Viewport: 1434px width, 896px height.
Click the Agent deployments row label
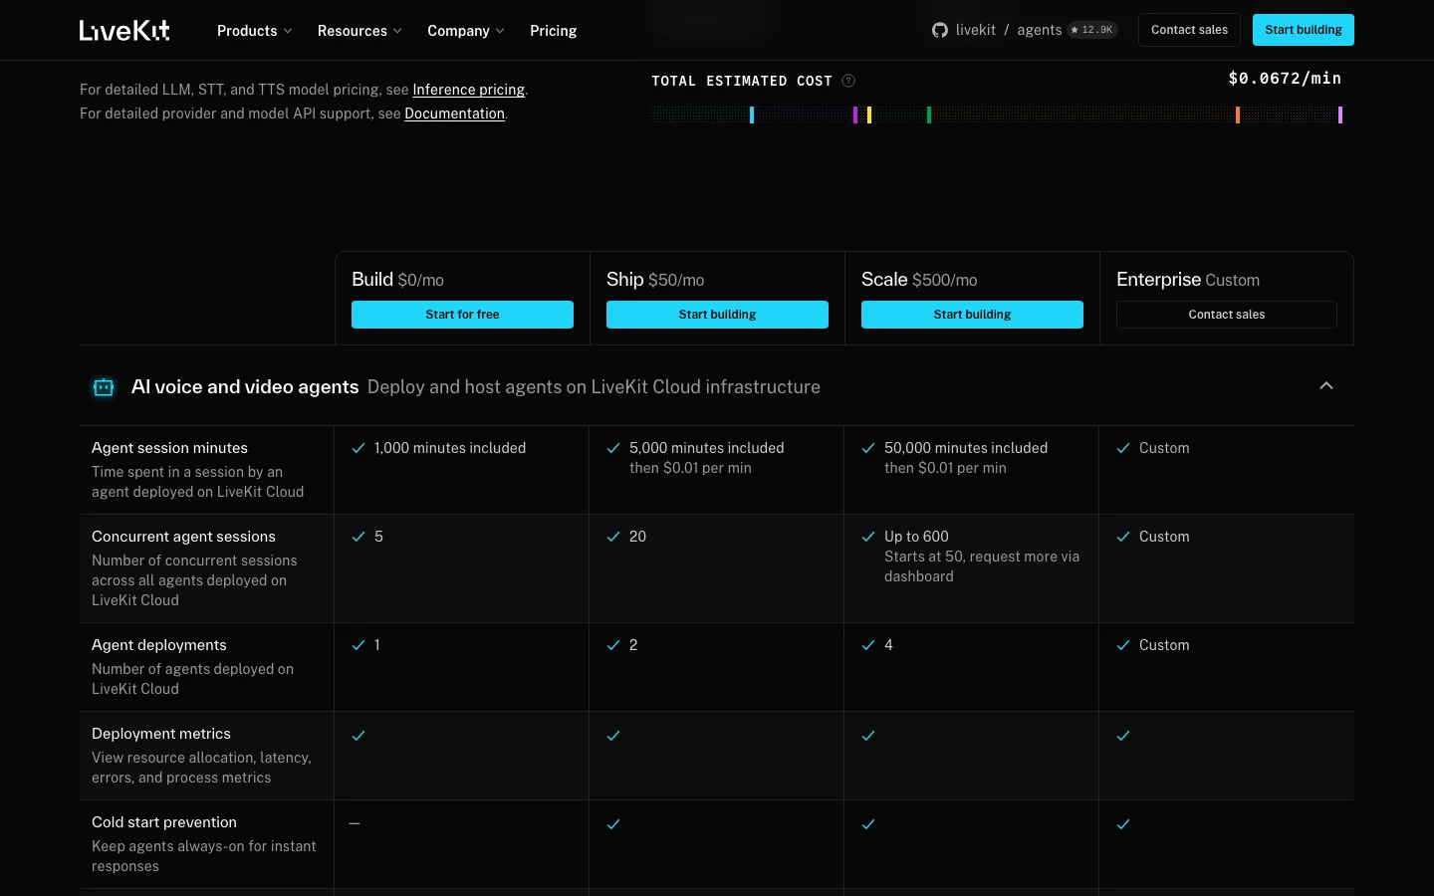tap(159, 645)
